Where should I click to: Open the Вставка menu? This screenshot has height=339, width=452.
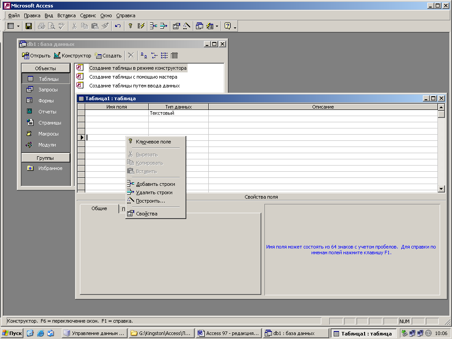point(66,15)
